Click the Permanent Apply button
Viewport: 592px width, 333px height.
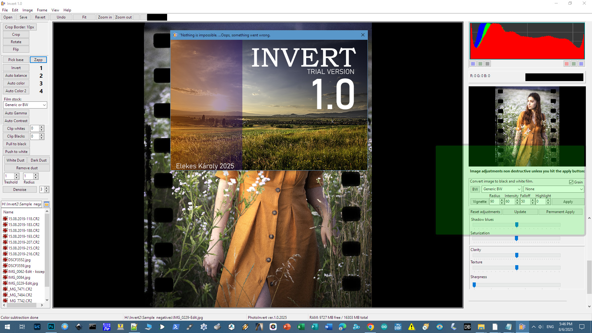(560, 212)
